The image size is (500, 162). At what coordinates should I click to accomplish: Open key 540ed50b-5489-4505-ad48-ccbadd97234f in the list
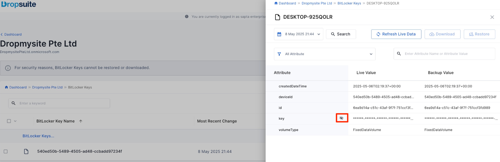coord(80,151)
